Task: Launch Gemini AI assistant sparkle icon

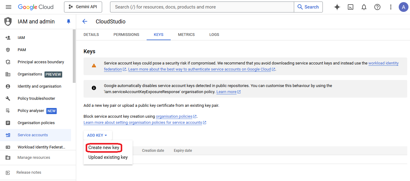Action: [x=337, y=7]
